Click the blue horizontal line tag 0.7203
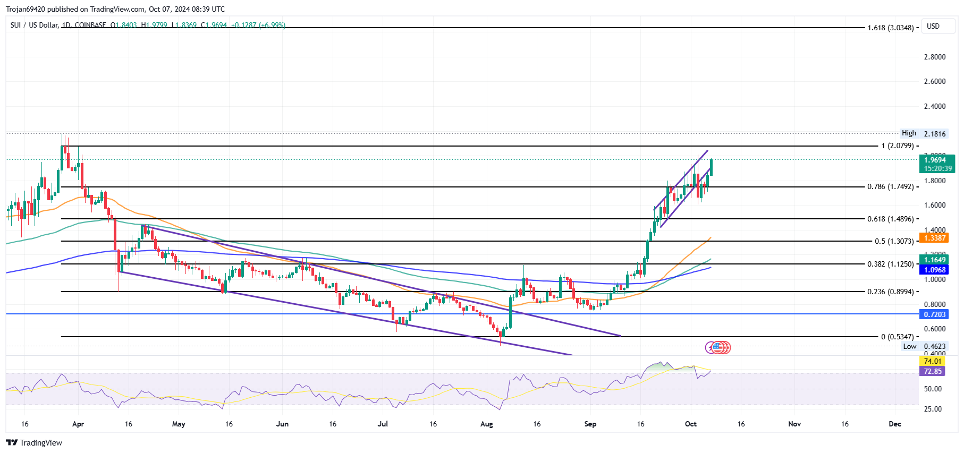964x453 pixels. coord(934,314)
